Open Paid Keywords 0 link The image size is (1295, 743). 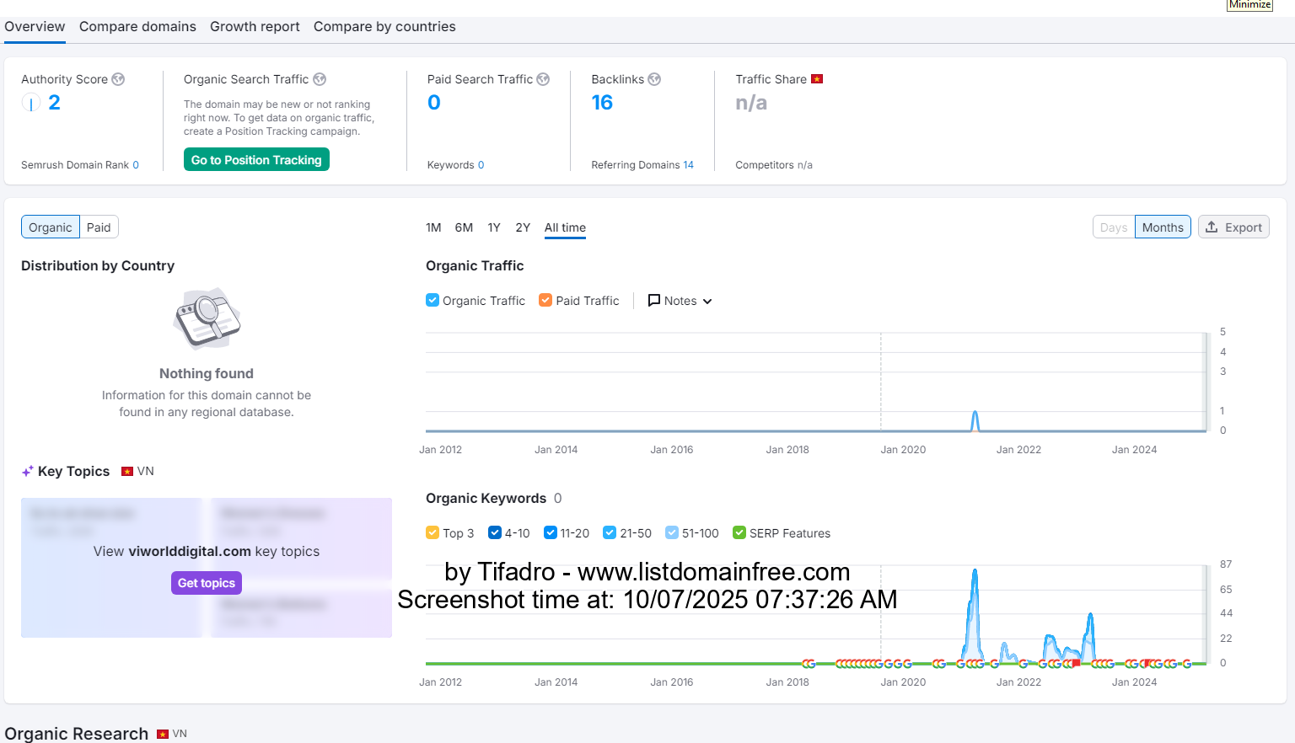pyautogui.click(x=481, y=165)
